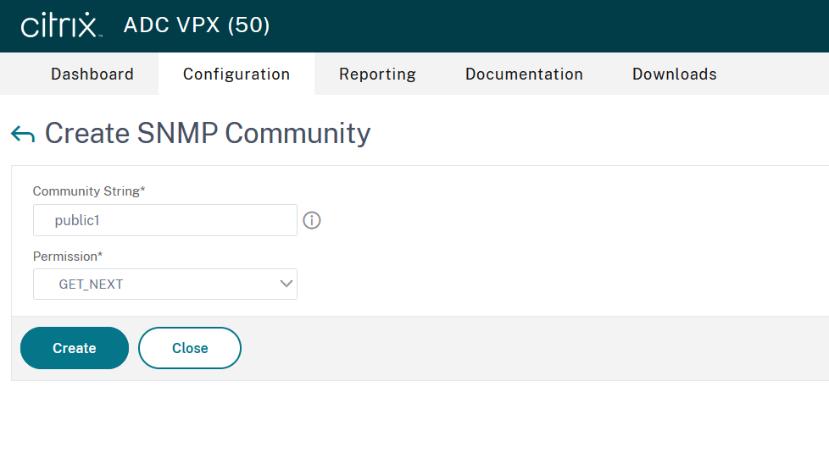Click empty gray bar right of Close

pos(526,348)
